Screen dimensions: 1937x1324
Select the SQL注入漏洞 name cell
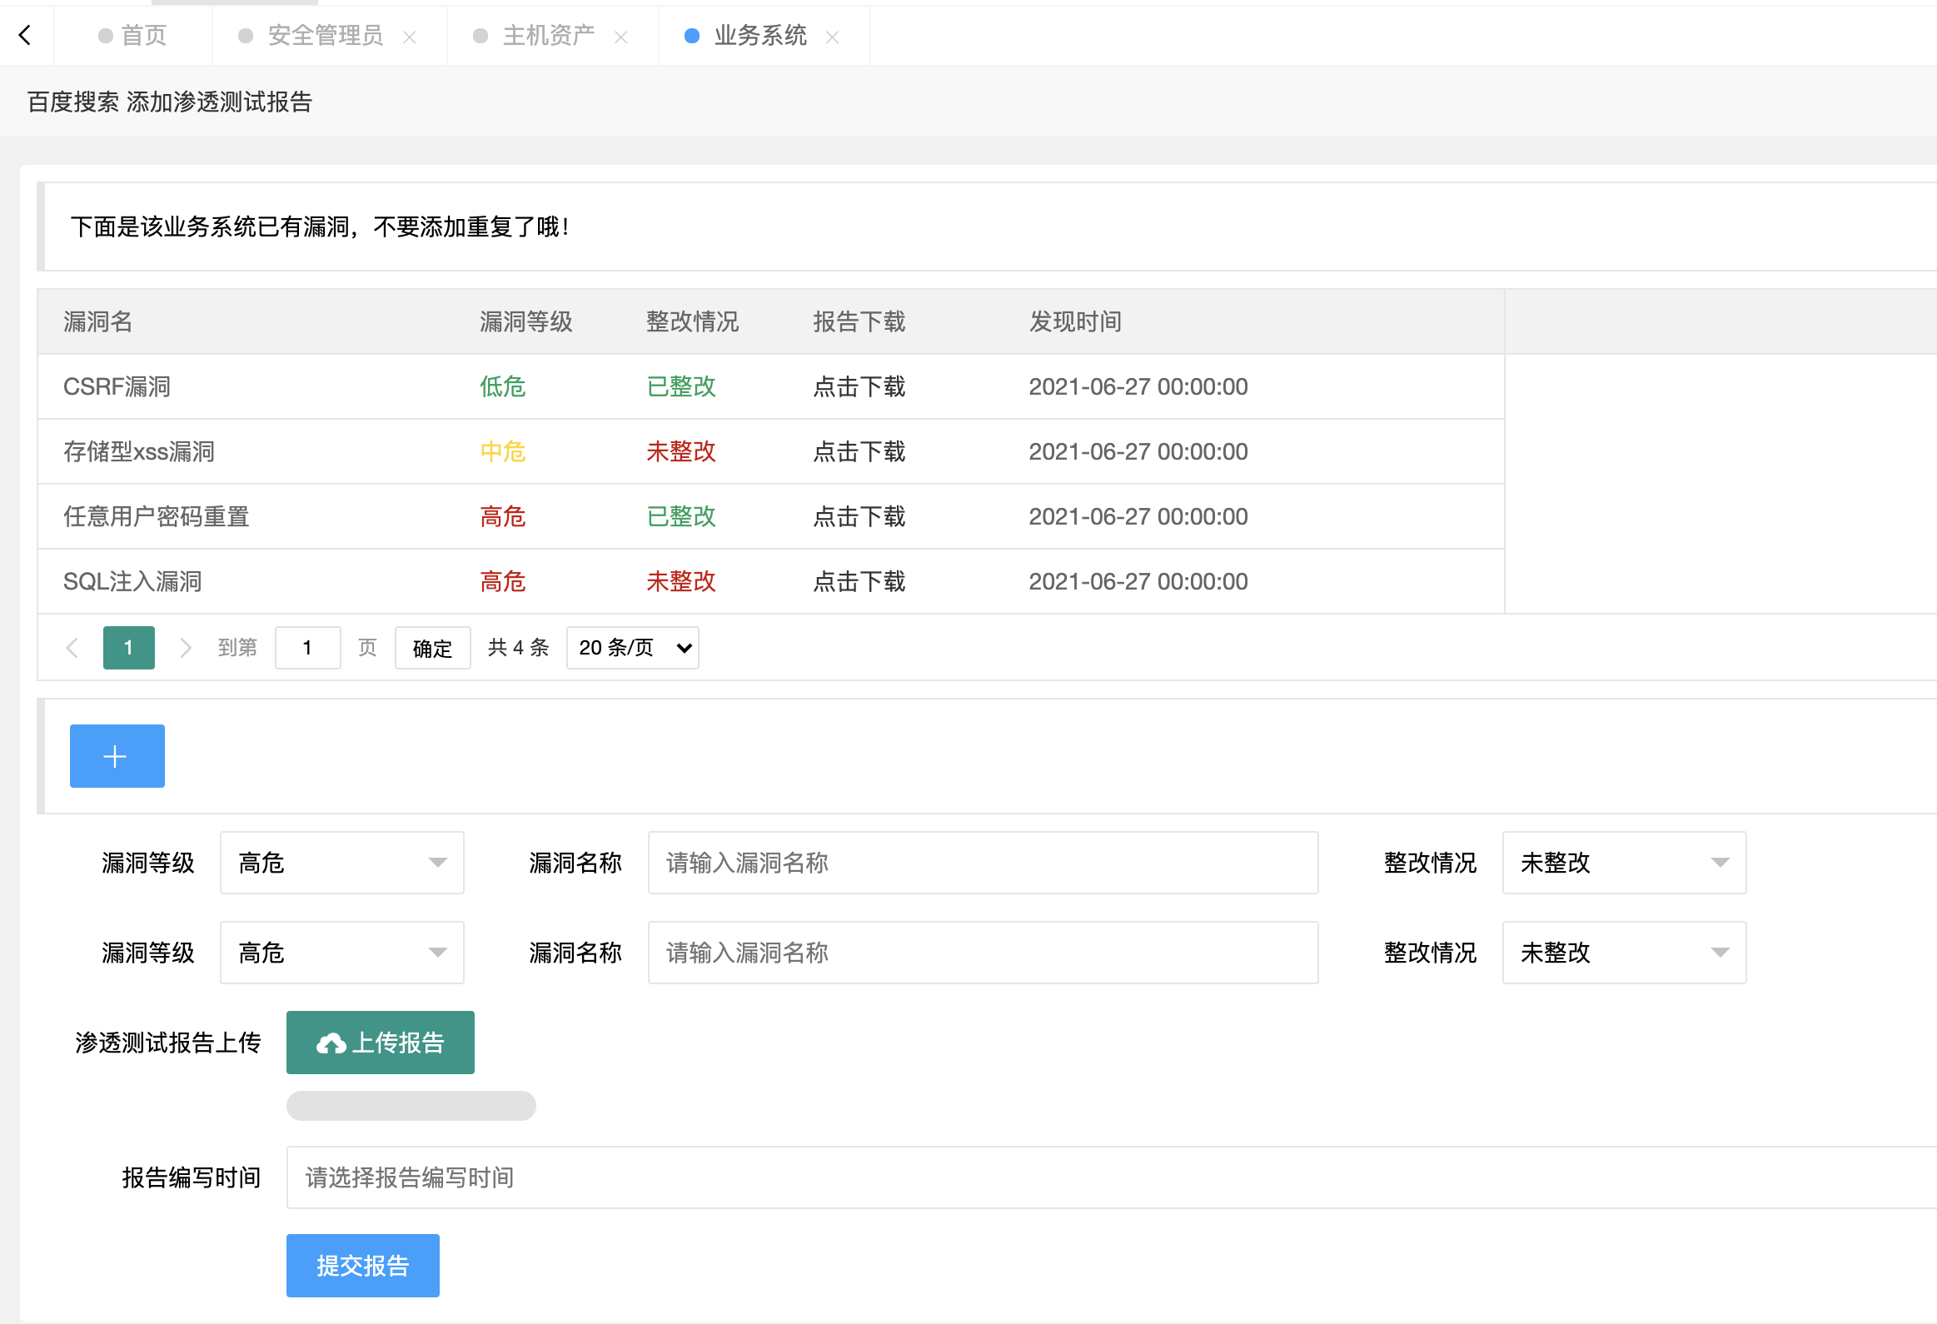(132, 581)
